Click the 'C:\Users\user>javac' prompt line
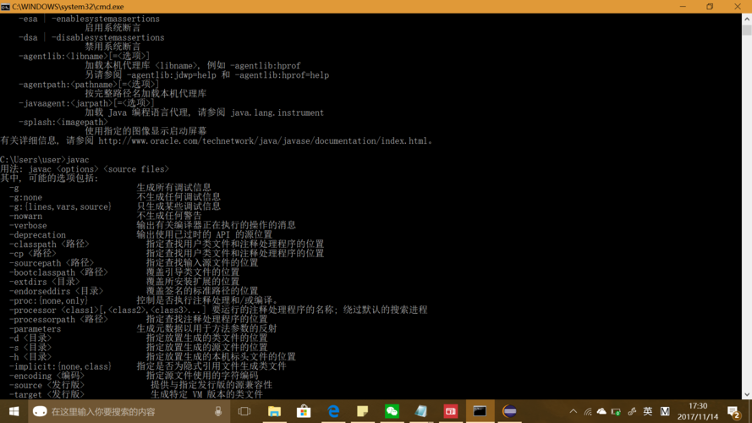752x423 pixels. 45,160
